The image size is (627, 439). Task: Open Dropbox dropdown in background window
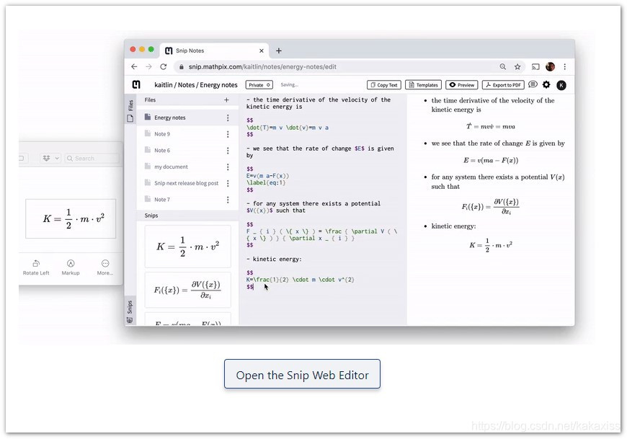(x=50, y=159)
